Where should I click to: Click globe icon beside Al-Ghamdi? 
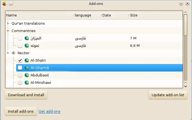click(x=27, y=68)
